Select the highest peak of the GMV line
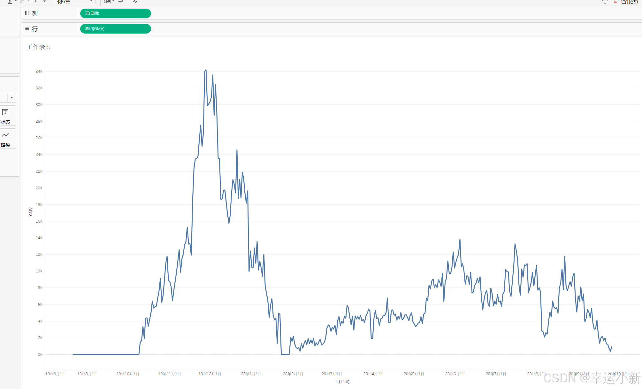This screenshot has height=389, width=642. tap(206, 70)
